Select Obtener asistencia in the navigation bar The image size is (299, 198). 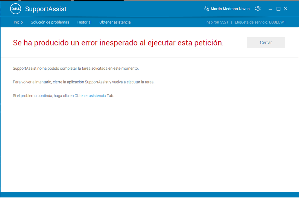tap(115, 22)
